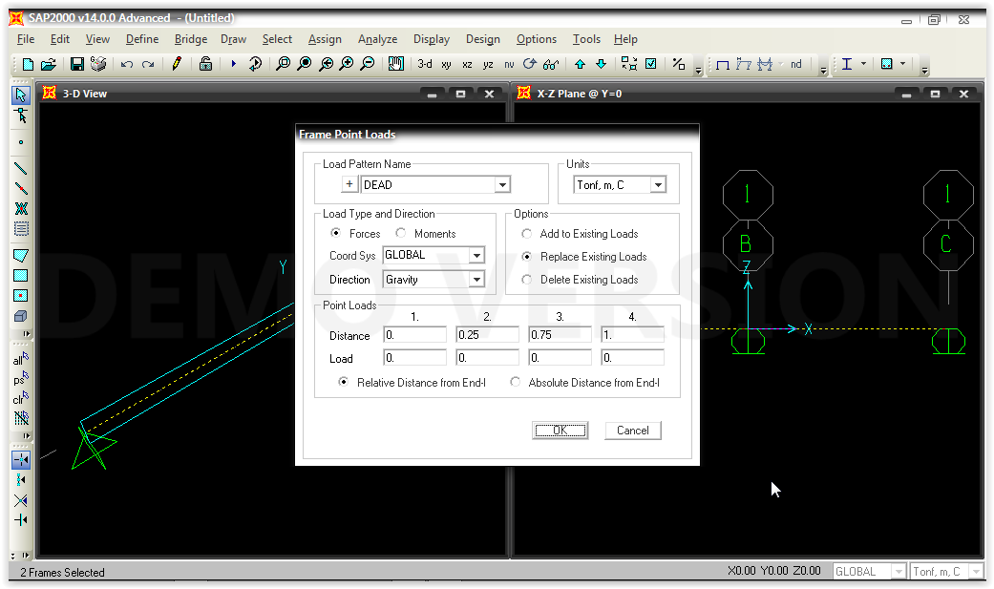Click the Cancel button
The height and width of the screenshot is (589, 994).
(632, 430)
